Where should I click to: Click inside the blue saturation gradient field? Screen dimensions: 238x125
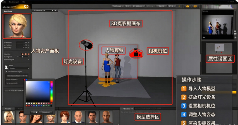pyautogui.click(x=38, y=91)
